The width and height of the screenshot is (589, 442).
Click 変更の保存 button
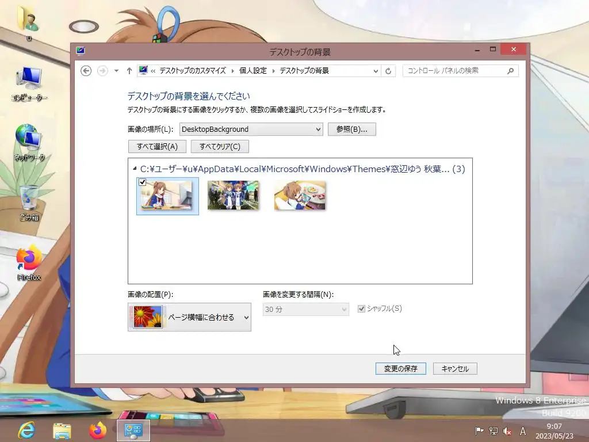coord(401,369)
